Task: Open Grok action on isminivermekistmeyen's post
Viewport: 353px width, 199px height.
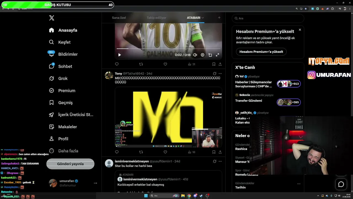Action: (x=215, y=161)
